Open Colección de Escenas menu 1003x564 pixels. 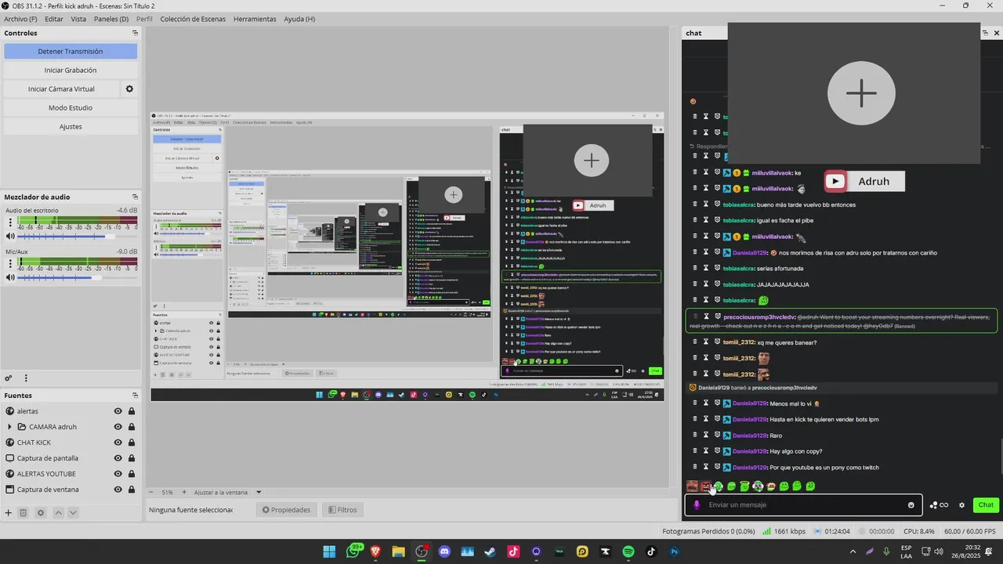193,19
